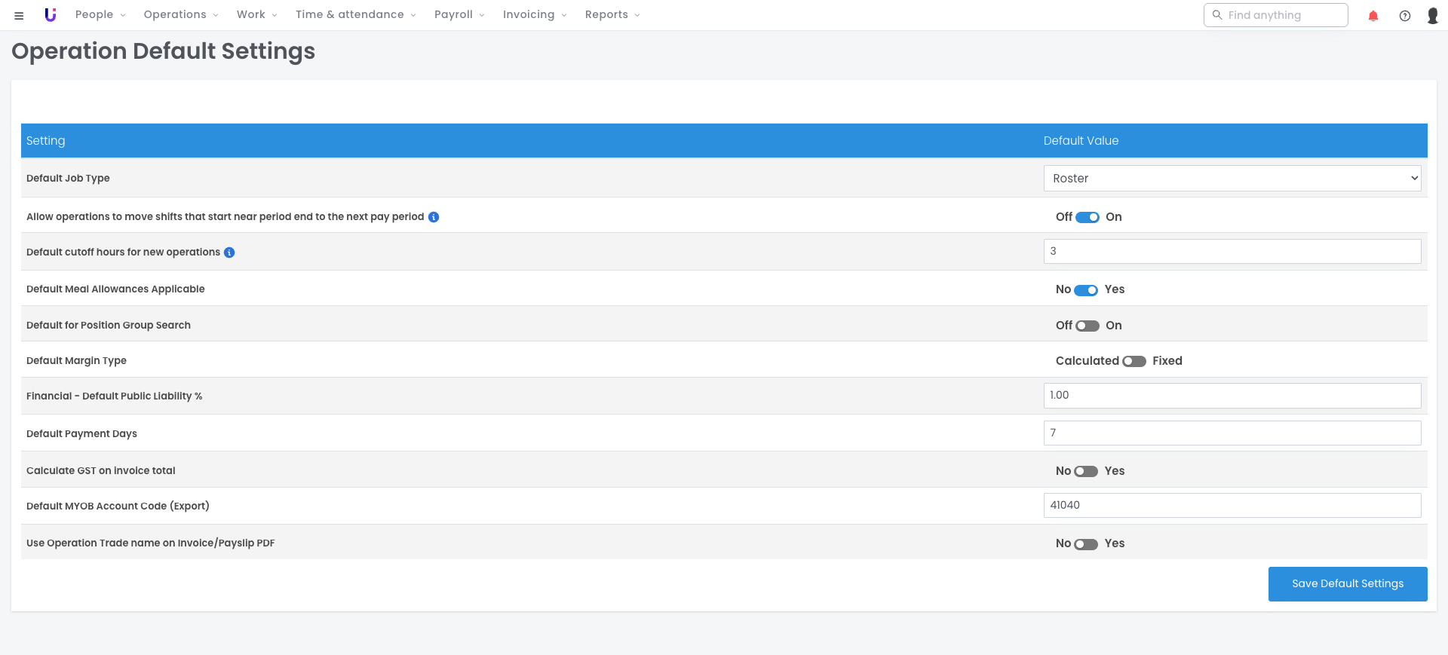The height and width of the screenshot is (655, 1448).
Task: Open the help question mark icon
Action: [1404, 16]
